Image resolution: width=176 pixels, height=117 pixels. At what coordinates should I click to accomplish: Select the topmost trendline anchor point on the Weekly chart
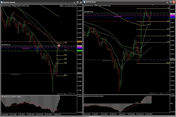click(x=13, y=13)
